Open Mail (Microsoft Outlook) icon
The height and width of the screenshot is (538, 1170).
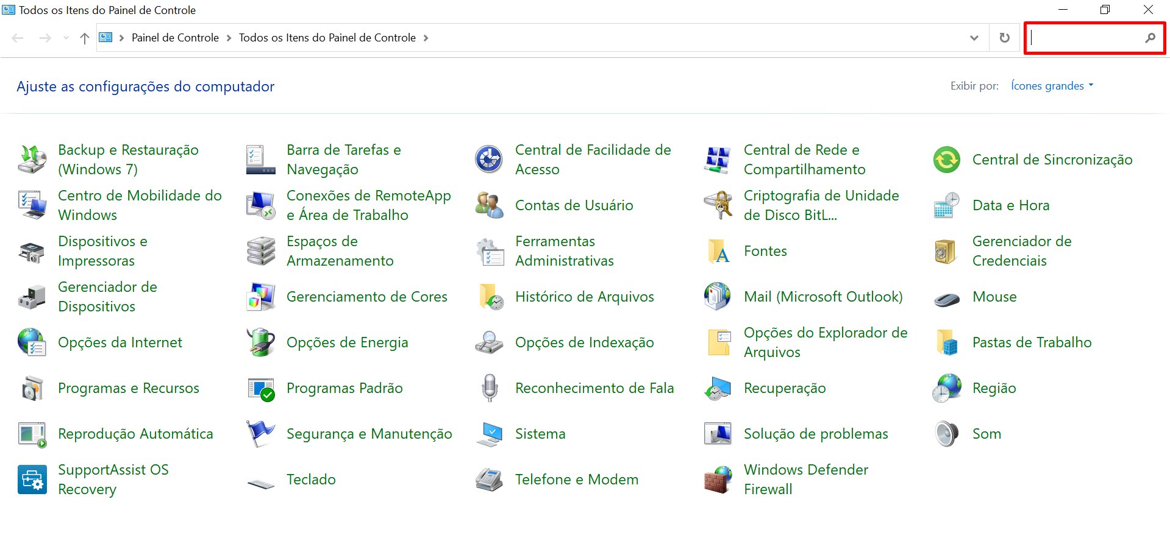[x=718, y=297]
